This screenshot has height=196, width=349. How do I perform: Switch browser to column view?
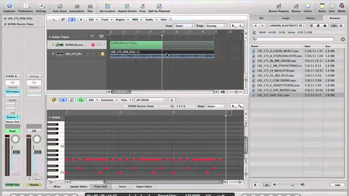(x=341, y=26)
